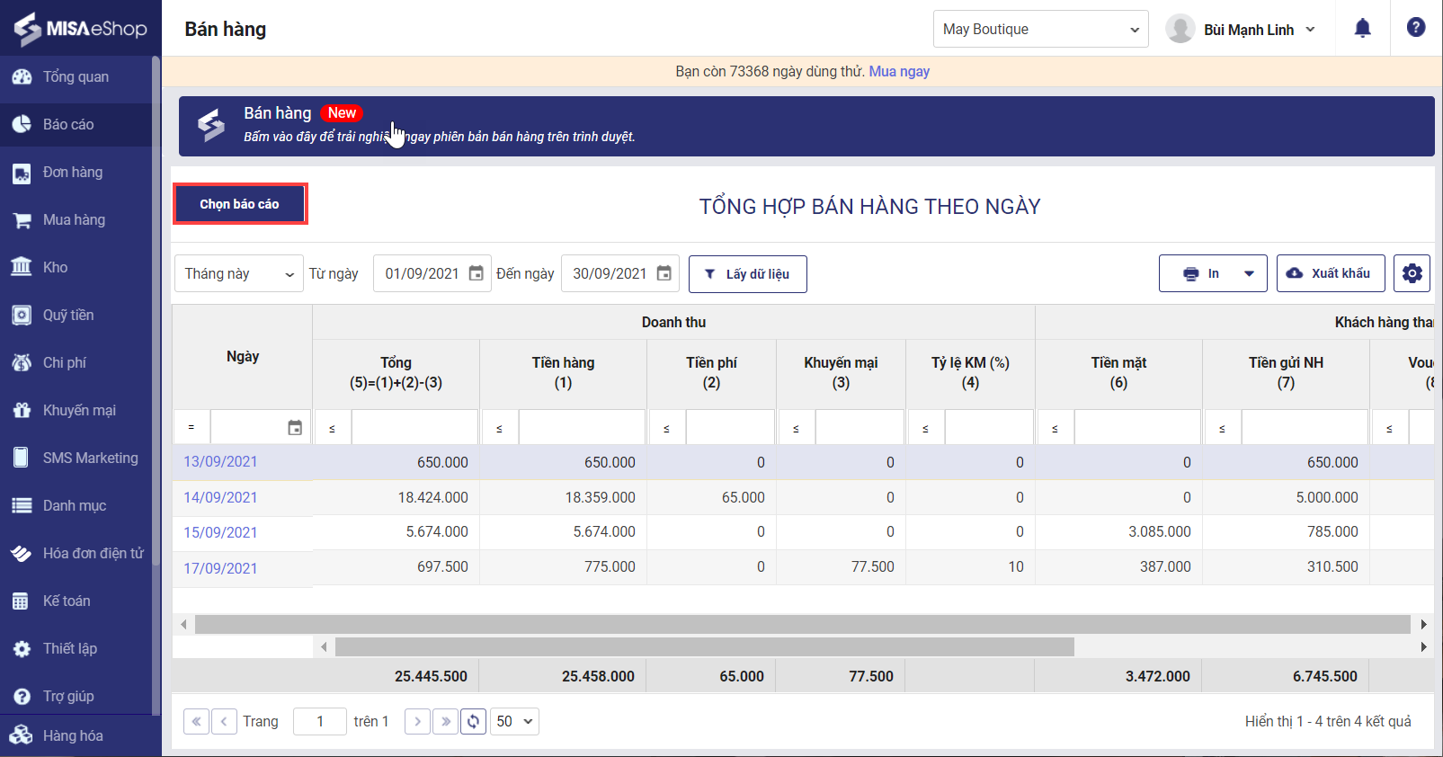The width and height of the screenshot is (1443, 757).
Task: Go to next page arrow
Action: coord(417,721)
